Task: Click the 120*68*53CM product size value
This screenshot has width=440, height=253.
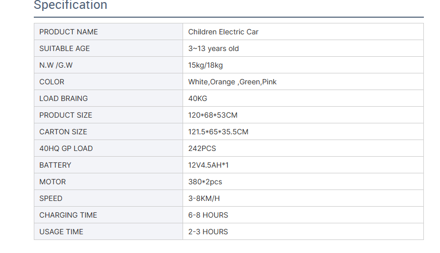Action: [213, 115]
